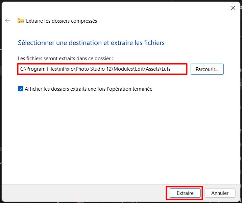Click the Extraire button
Viewport: 242px width, 203px height.
[x=185, y=193]
